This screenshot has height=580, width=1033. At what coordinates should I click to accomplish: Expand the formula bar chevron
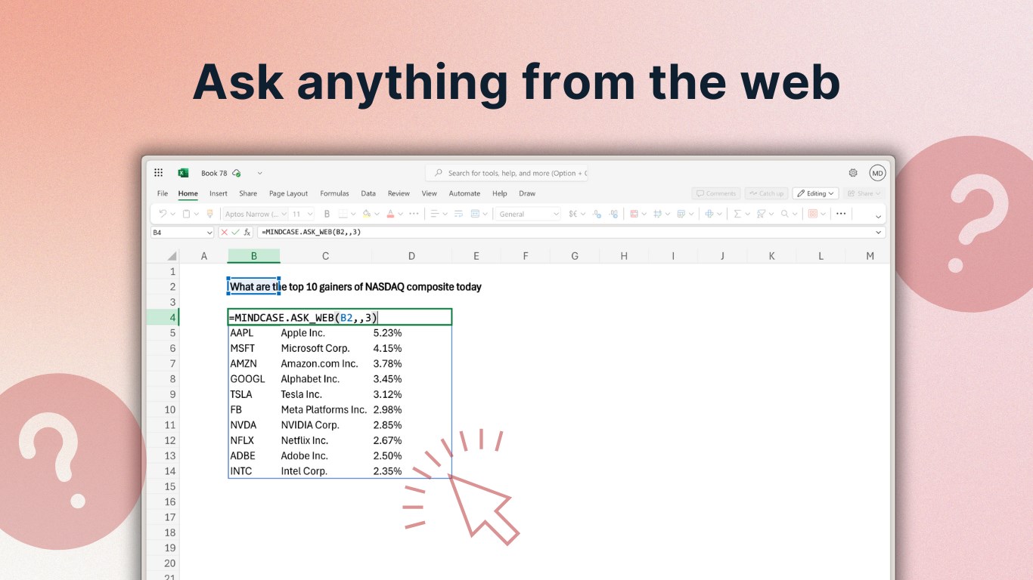(x=878, y=232)
